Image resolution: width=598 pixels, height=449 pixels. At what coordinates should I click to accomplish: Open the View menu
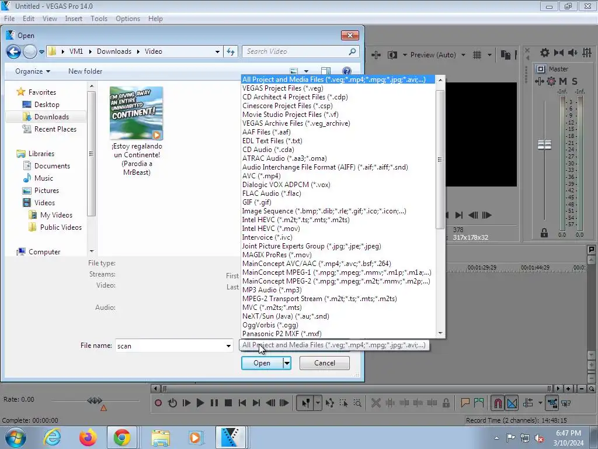[x=50, y=18]
